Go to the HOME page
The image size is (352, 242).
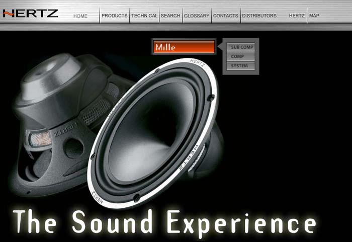[80, 16]
